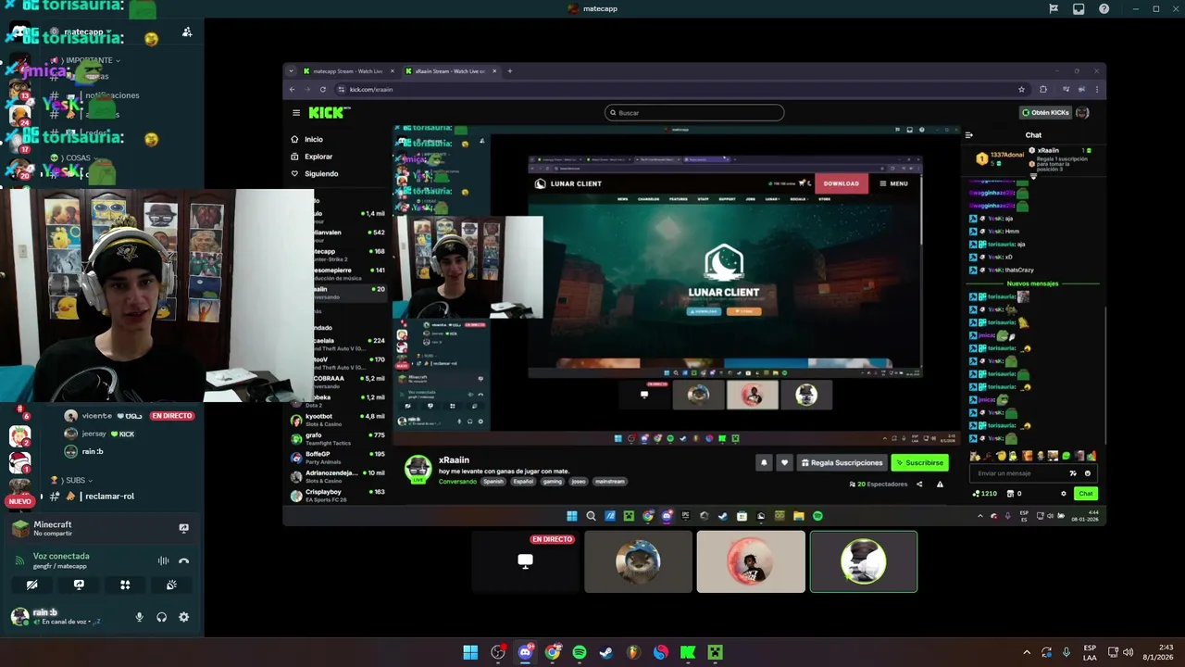
Task: Reload the page in shared browser
Action: click(x=323, y=90)
